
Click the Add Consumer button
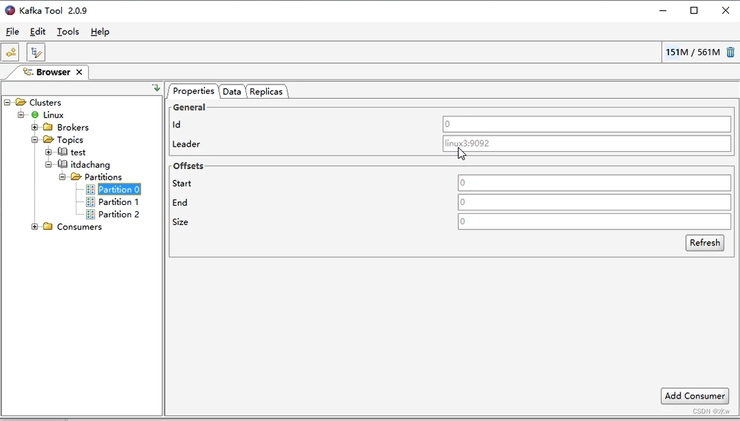click(x=695, y=396)
